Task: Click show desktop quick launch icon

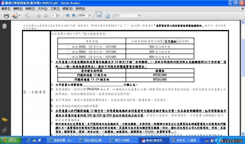Action: point(40,141)
